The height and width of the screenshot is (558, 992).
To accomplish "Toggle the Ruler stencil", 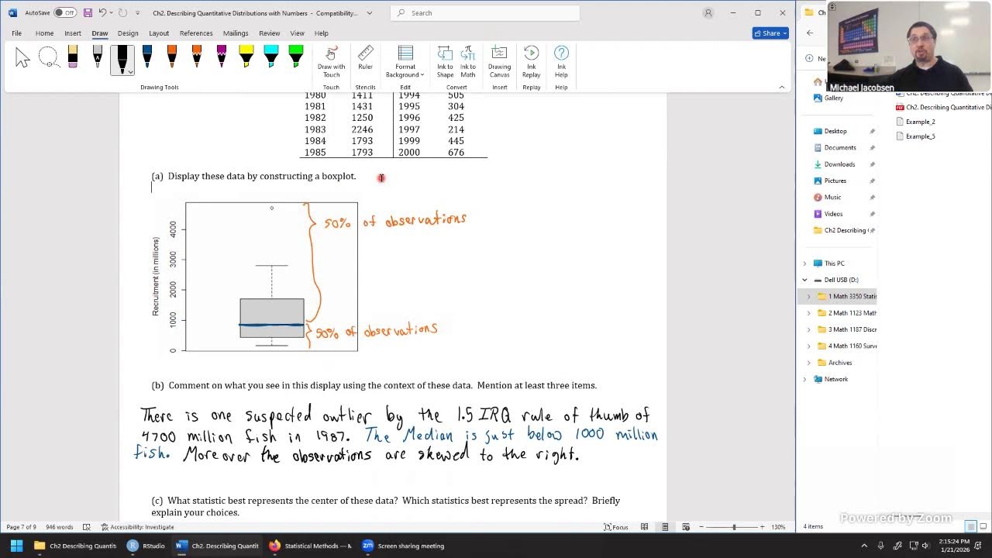I will [x=365, y=58].
